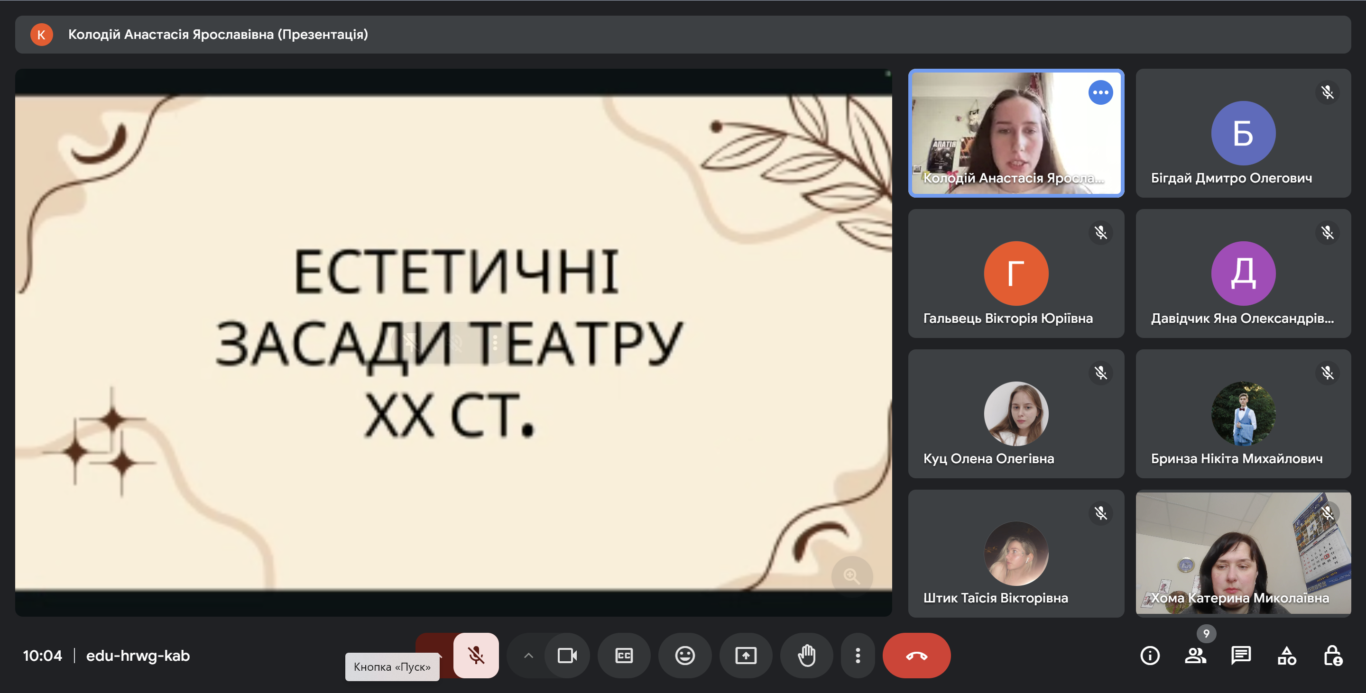Click the present now screen share icon
Viewport: 1366px width, 693px height.
coord(746,656)
